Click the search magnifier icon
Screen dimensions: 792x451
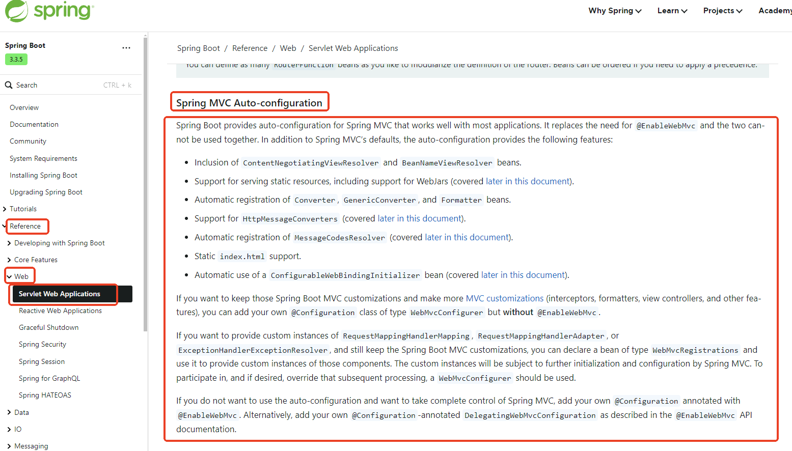[x=9, y=85]
